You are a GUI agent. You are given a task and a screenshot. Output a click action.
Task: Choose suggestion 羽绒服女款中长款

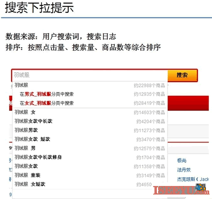click(90, 121)
